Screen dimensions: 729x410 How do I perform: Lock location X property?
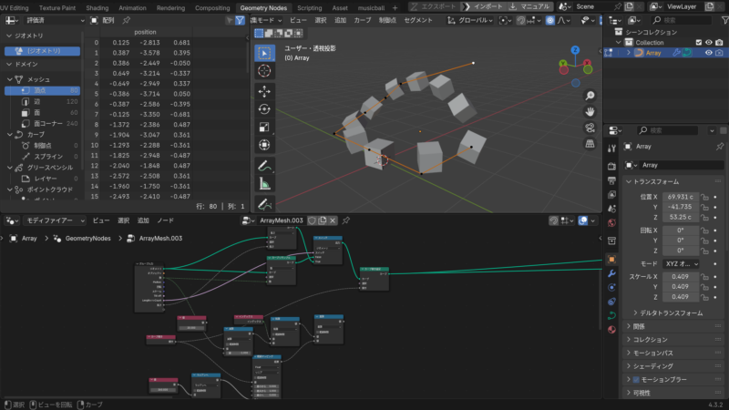(704, 197)
